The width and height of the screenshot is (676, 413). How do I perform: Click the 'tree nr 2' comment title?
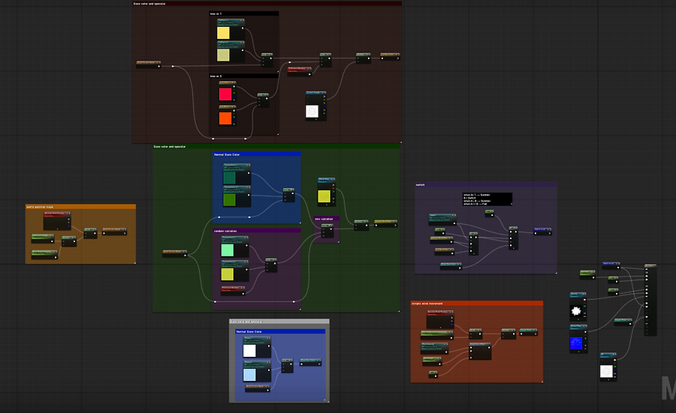(216, 76)
